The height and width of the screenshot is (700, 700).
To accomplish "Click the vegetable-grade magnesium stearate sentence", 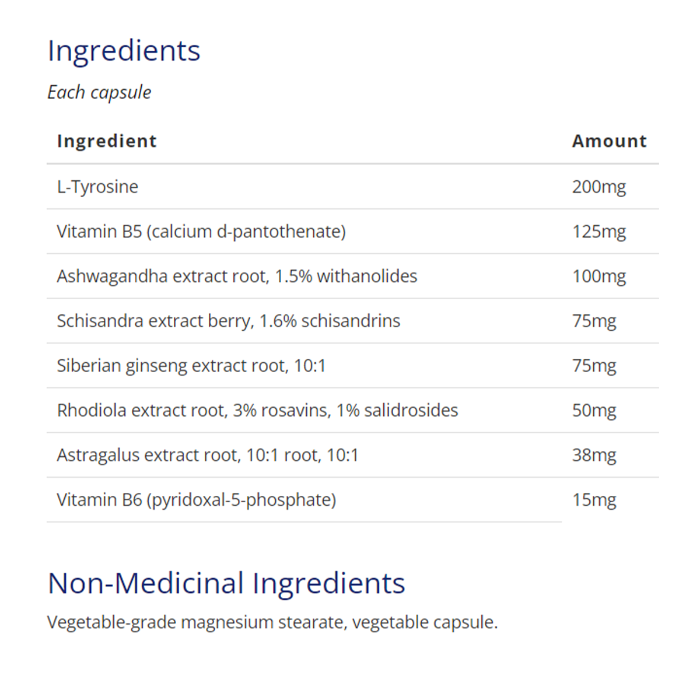I will click(x=272, y=622).
